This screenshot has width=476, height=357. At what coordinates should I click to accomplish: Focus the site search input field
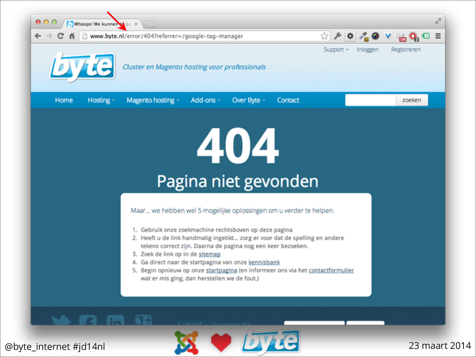370,100
